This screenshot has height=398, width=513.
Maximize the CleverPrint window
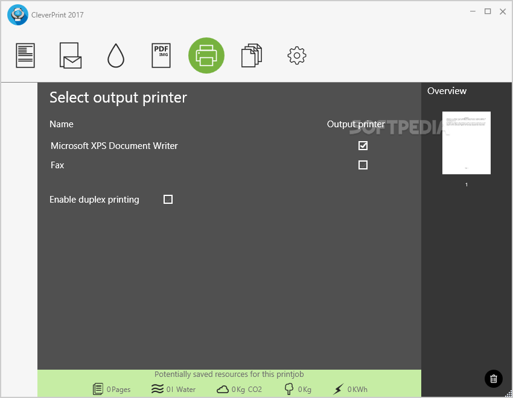click(488, 11)
